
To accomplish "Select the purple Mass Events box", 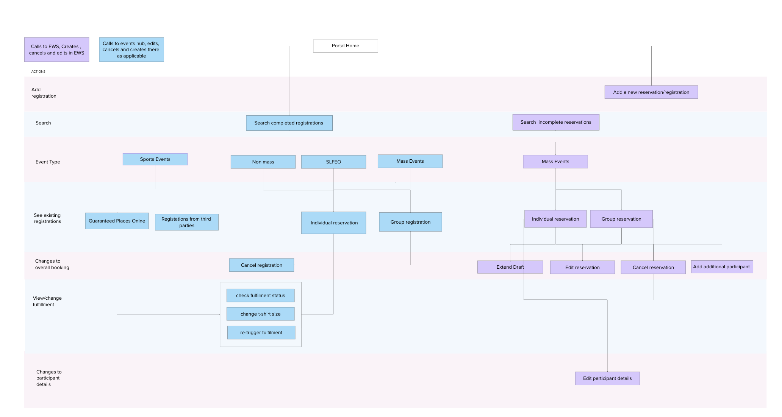I will [555, 162].
